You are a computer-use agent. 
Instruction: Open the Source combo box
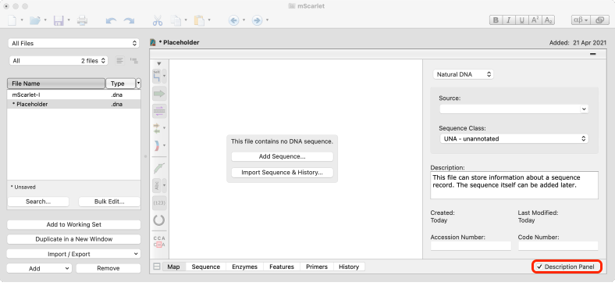pos(514,109)
